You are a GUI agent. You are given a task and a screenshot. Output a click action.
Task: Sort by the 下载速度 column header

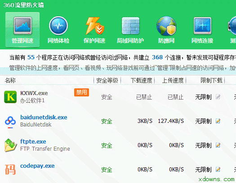coord(141,80)
